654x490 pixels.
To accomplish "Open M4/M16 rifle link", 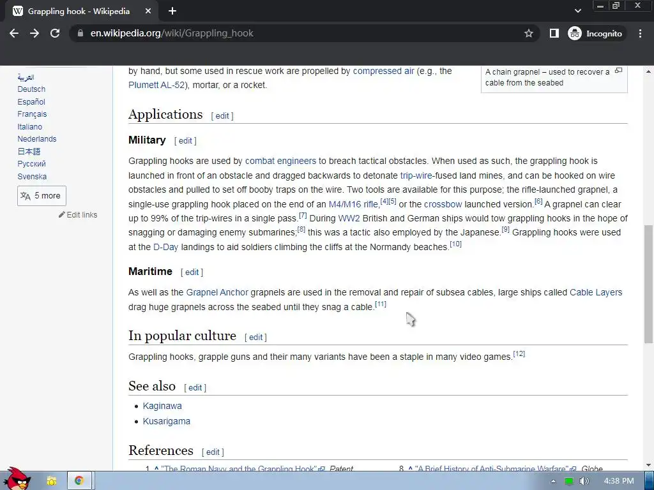I will click(x=353, y=204).
